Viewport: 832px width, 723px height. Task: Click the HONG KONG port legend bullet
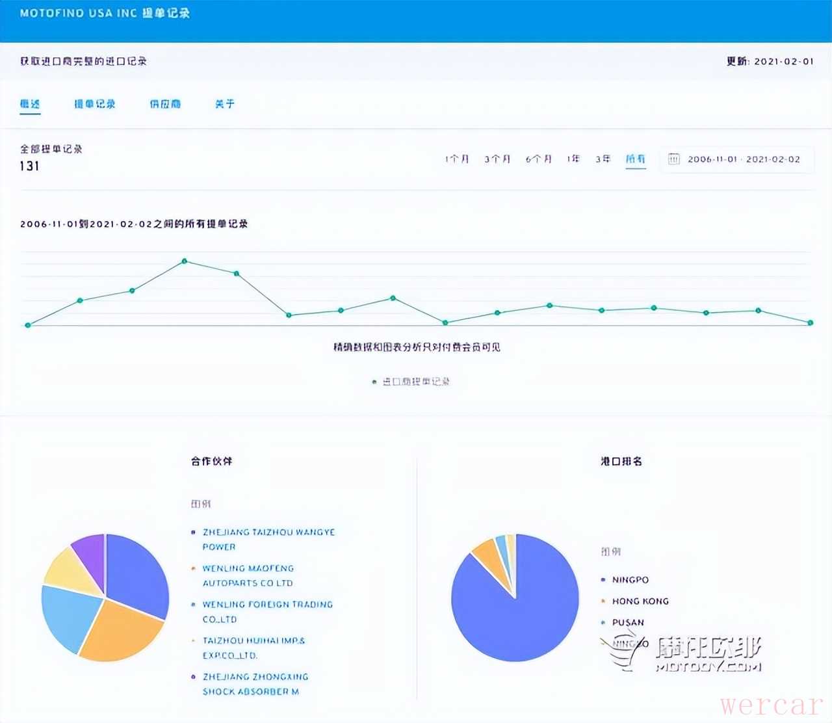[x=603, y=601]
